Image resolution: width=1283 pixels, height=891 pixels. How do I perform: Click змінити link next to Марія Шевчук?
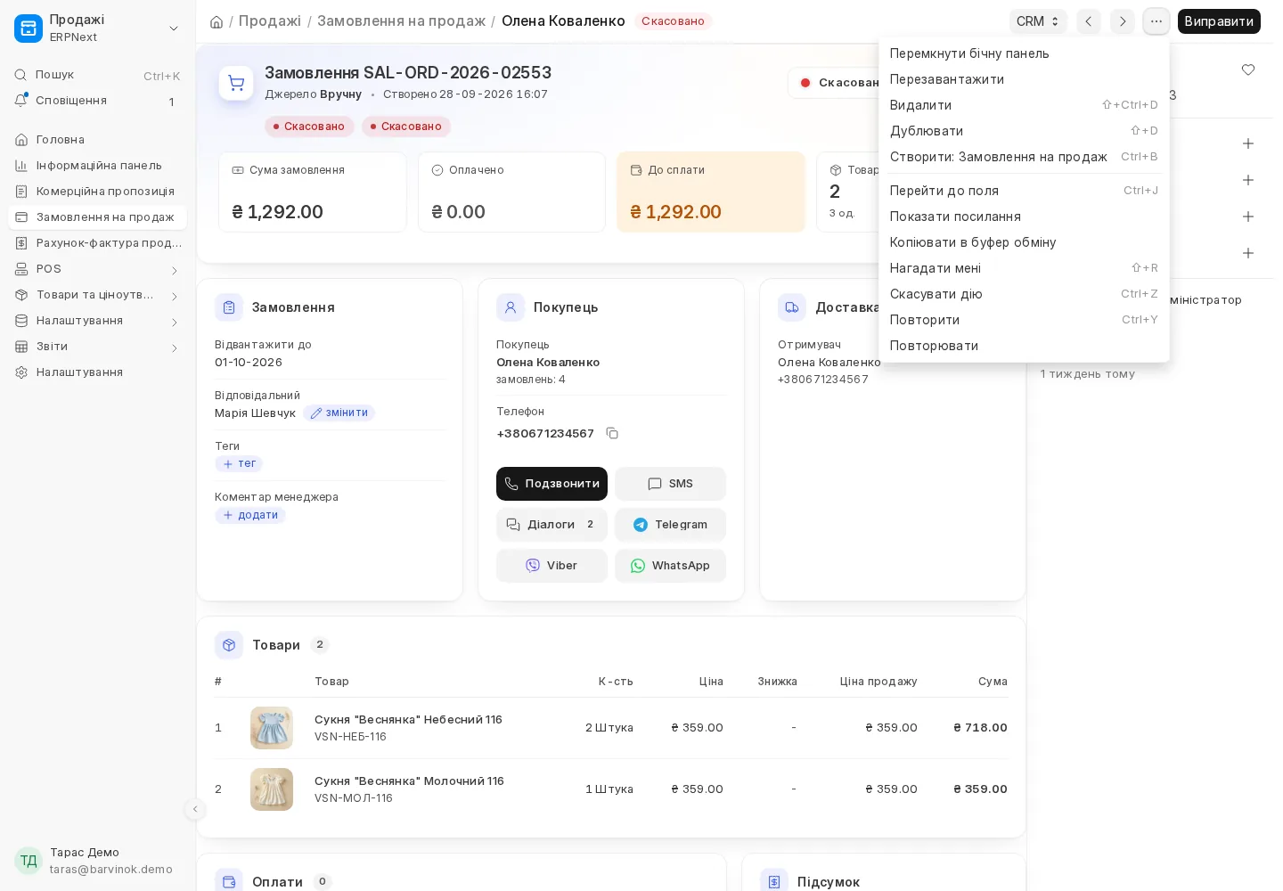[339, 413]
